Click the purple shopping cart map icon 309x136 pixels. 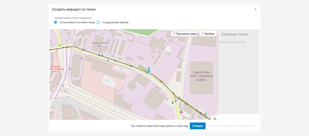(181, 112)
